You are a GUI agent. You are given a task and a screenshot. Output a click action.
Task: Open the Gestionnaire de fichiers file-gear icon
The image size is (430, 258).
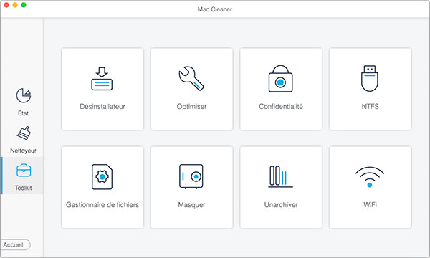click(x=102, y=177)
